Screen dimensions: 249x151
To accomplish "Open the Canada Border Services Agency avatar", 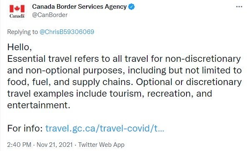I will pos(17,11).
